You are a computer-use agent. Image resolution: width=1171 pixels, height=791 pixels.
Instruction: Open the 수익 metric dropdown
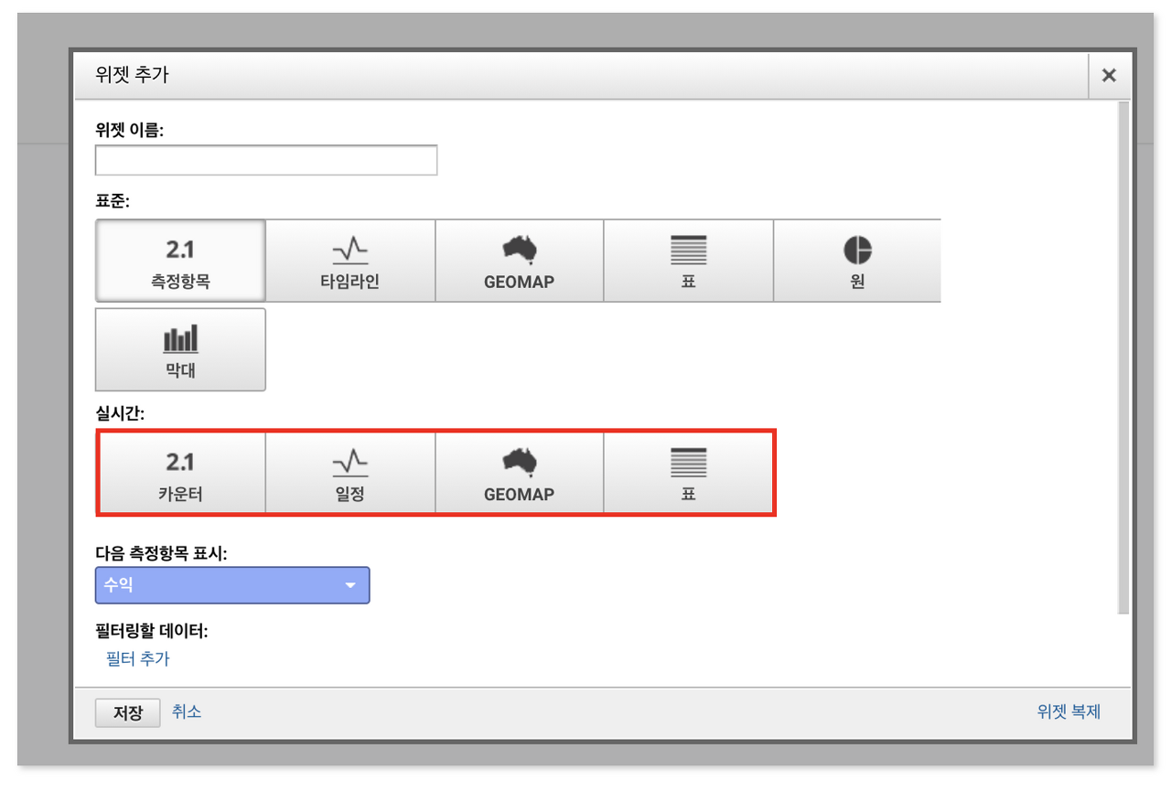pos(232,585)
